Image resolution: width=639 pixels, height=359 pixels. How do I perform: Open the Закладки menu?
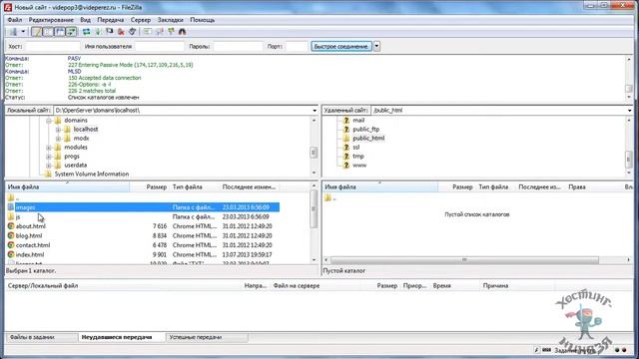coord(171,20)
